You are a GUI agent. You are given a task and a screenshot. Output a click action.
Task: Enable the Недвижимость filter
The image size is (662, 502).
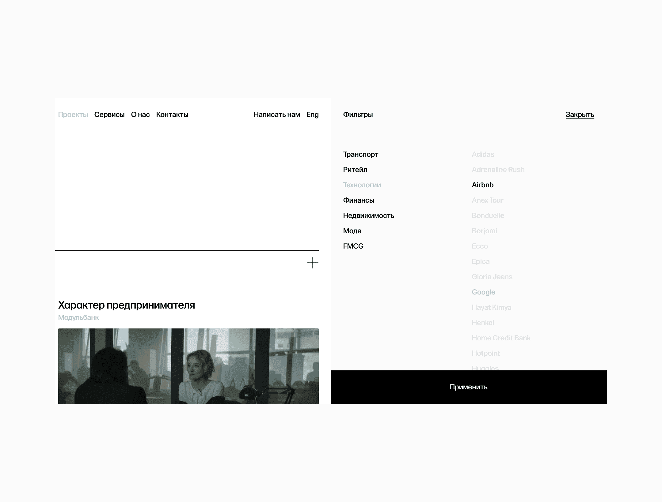(x=368, y=215)
